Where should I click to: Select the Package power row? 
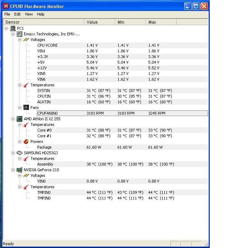122,147
